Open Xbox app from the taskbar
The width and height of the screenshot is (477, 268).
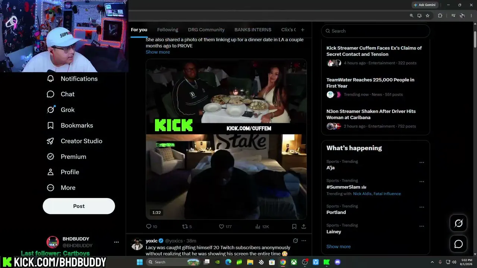(x=294, y=262)
